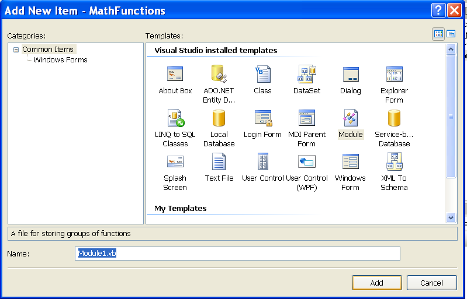The image size is (467, 299).
Task: Switch to small icons list view
Action: pos(451,34)
